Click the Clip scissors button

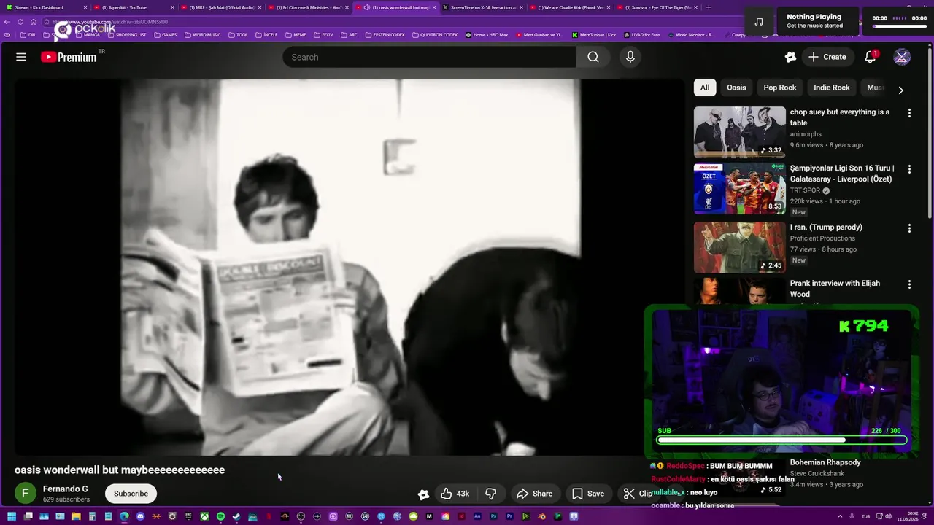[636, 494]
